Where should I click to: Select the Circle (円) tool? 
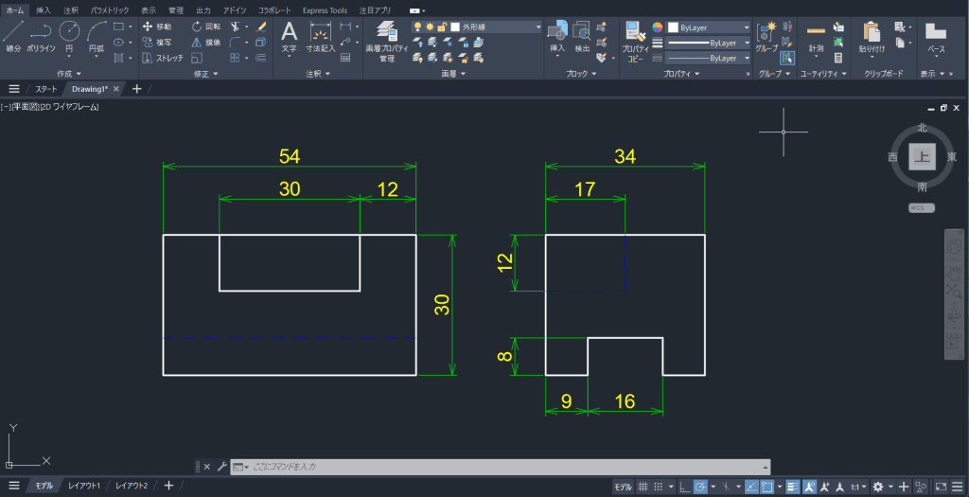(69, 35)
